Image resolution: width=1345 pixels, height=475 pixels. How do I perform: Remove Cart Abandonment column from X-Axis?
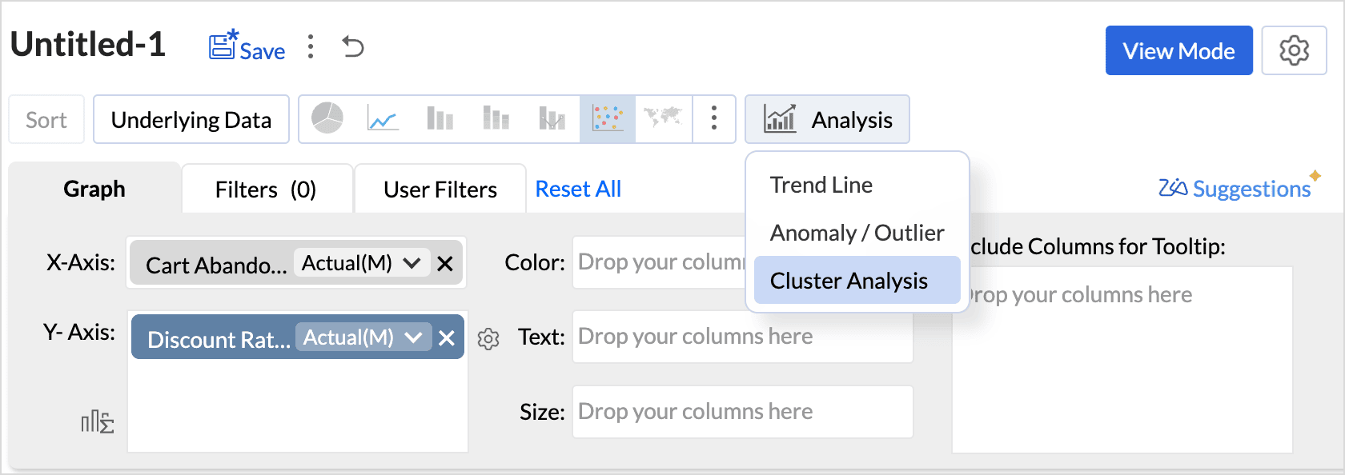(446, 263)
